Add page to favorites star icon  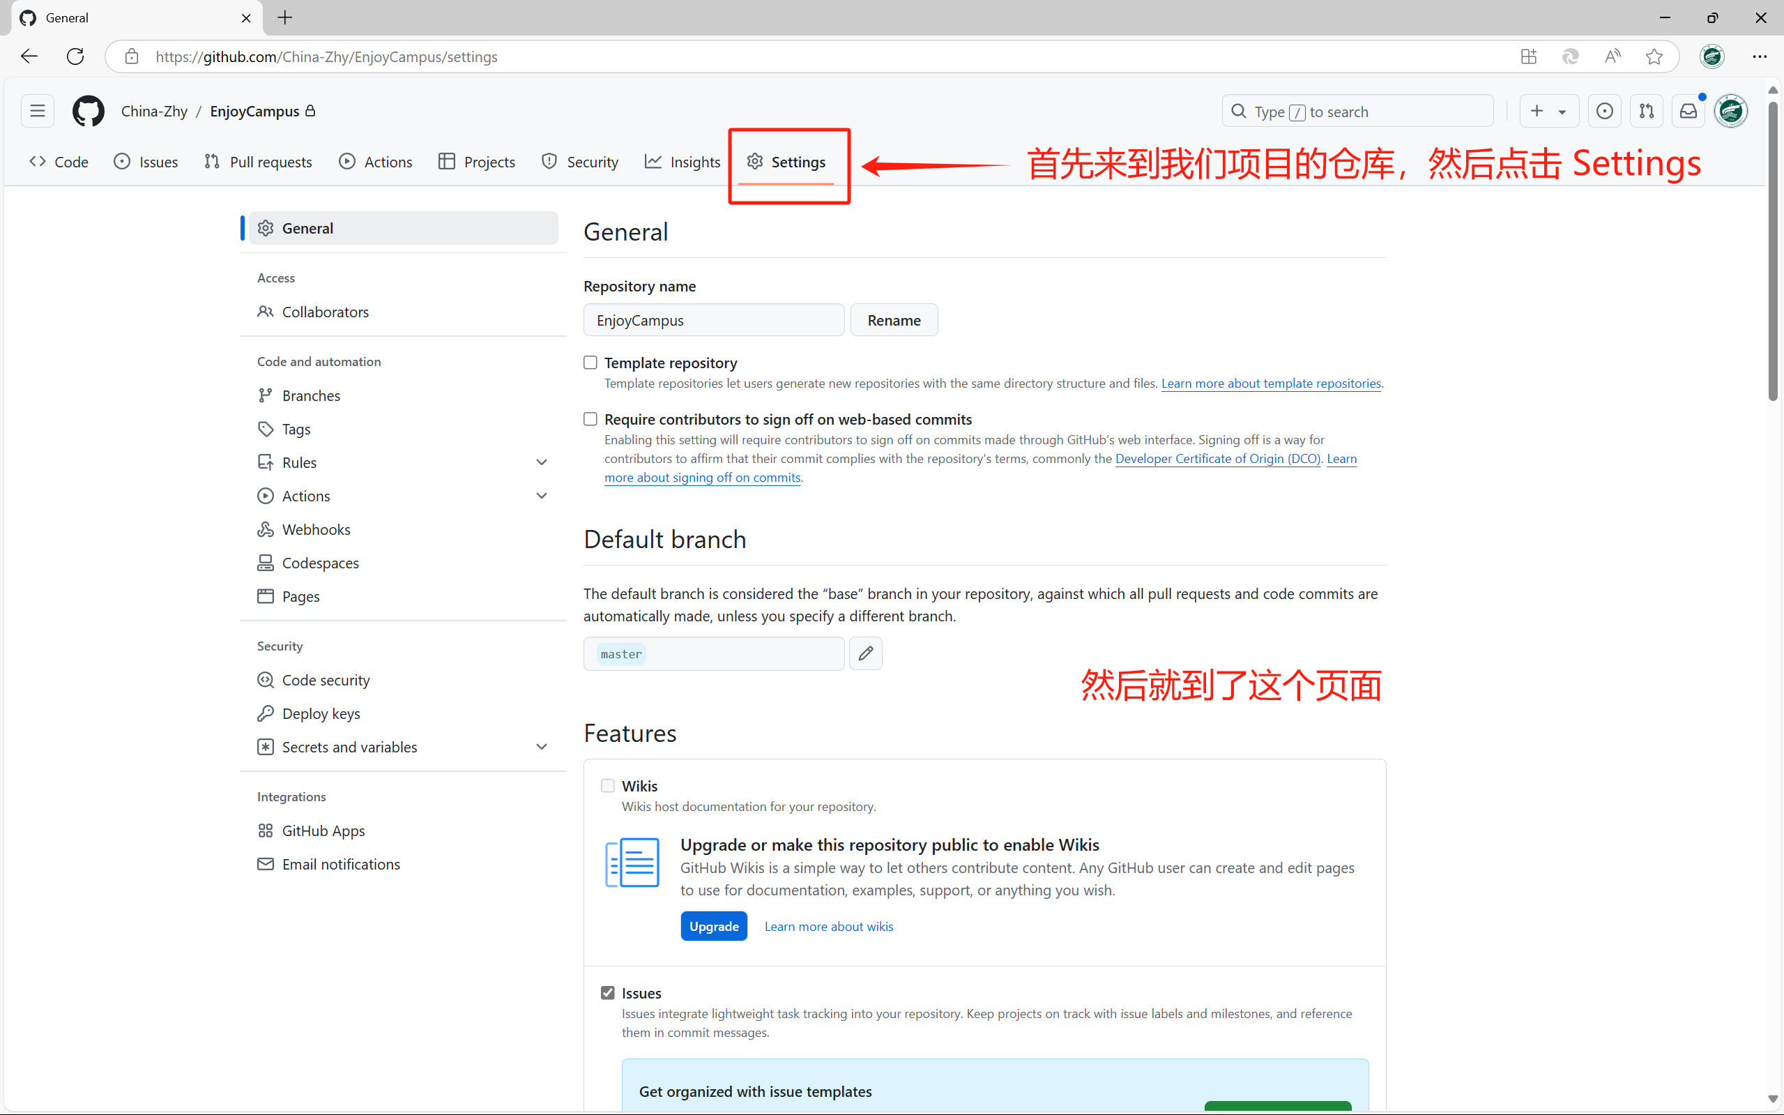pyautogui.click(x=1654, y=56)
